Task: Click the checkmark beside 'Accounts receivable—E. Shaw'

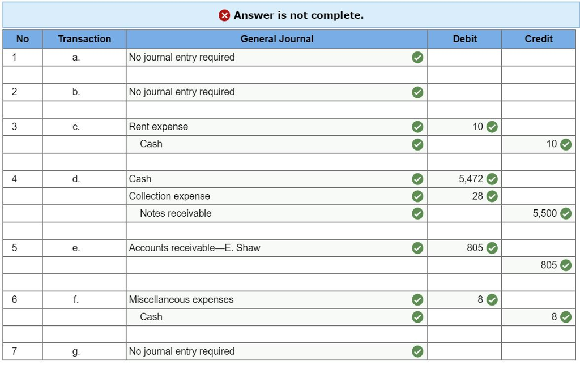Action: (x=417, y=248)
